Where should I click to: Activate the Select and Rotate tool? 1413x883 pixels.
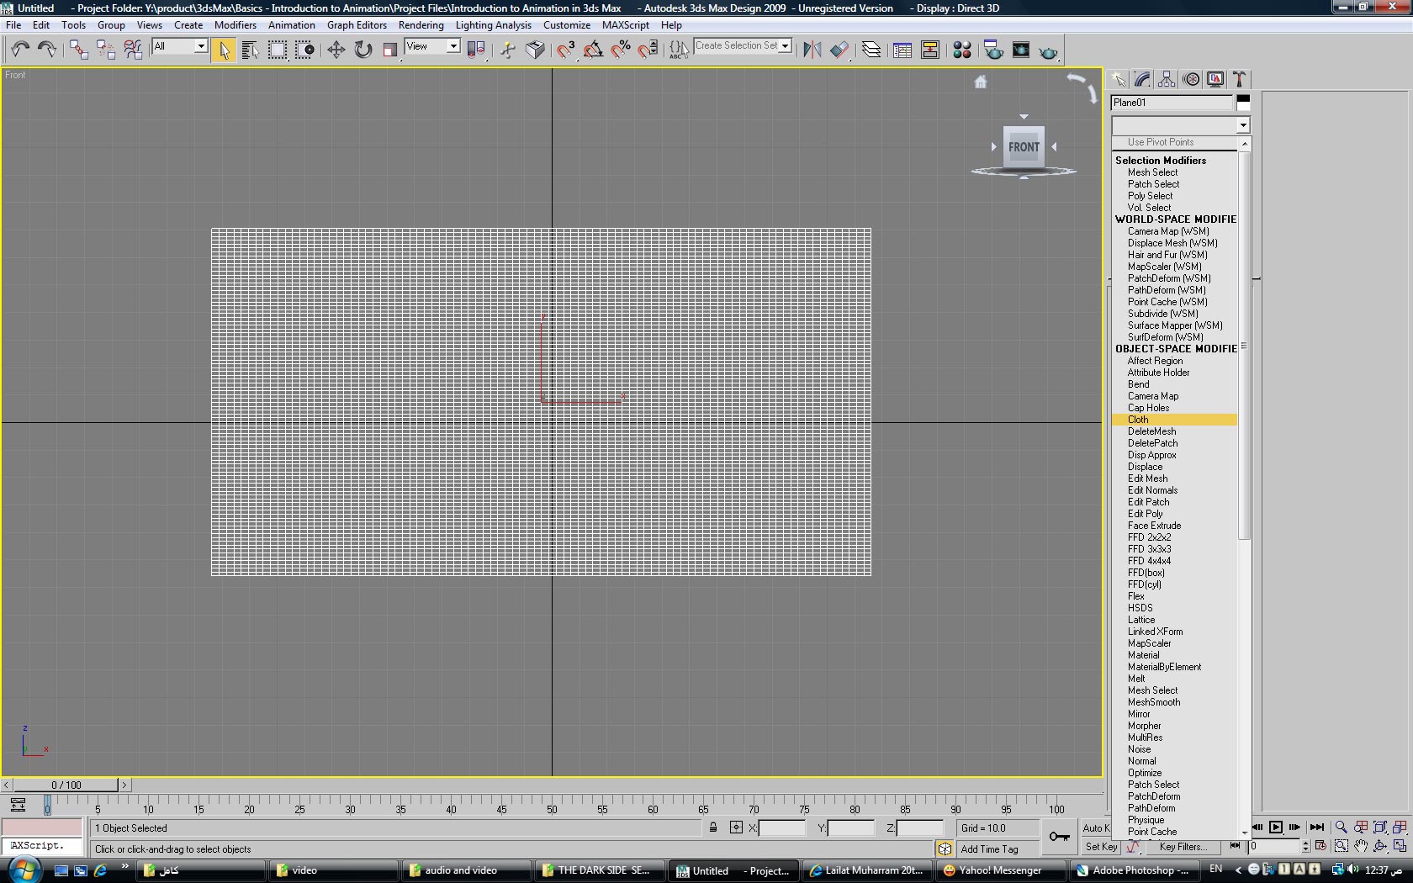click(x=363, y=50)
